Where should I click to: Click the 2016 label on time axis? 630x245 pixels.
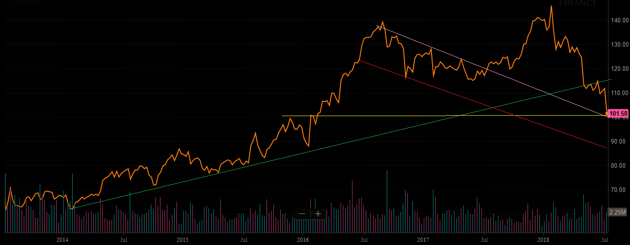click(x=303, y=239)
